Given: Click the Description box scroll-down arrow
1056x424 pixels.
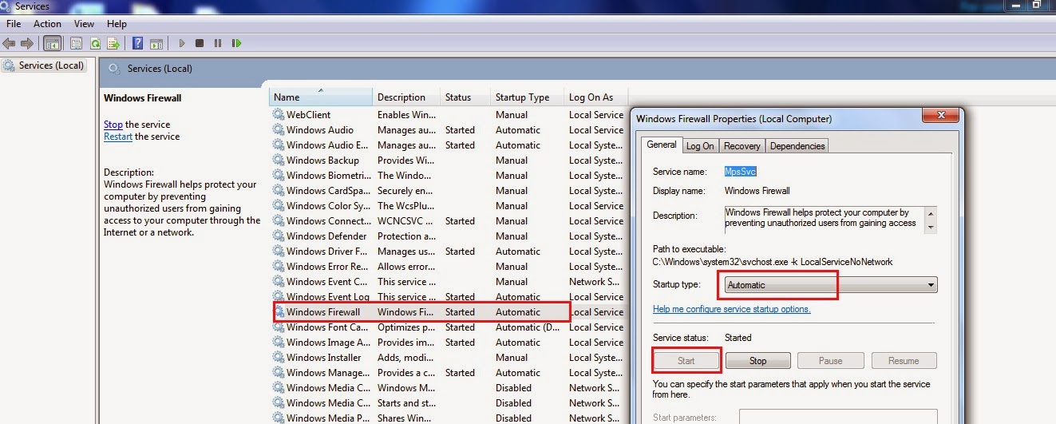Looking at the screenshot, I should (931, 227).
